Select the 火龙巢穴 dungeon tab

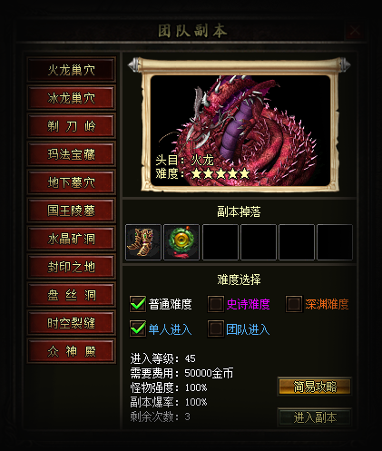[72, 70]
